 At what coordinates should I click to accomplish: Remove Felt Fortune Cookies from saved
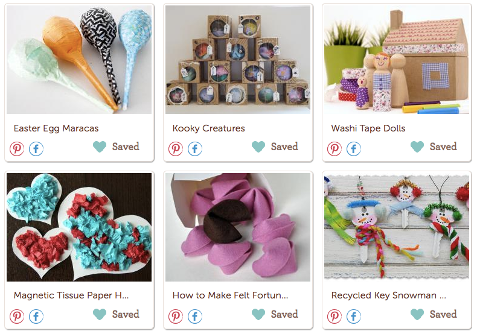258,314
